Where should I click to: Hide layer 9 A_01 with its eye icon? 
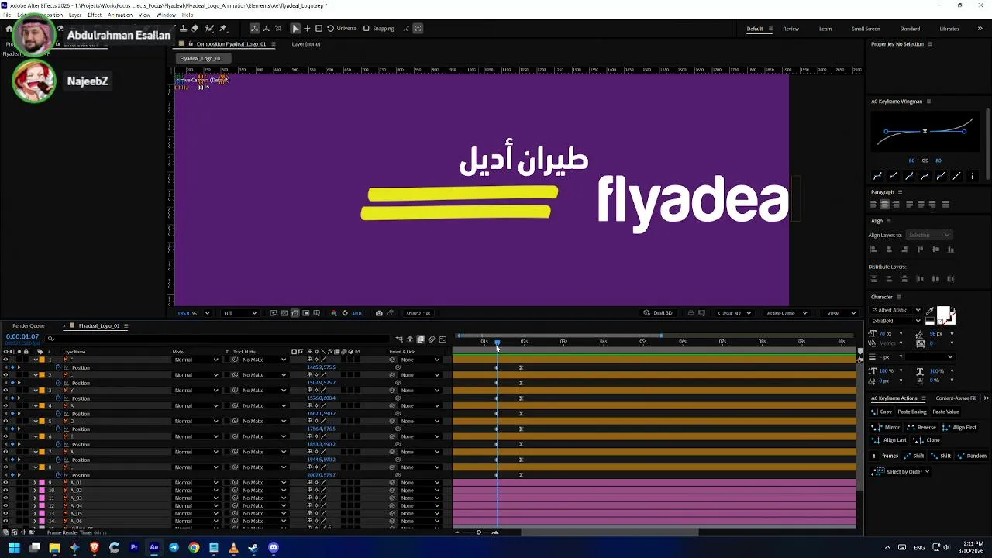pyautogui.click(x=5, y=483)
